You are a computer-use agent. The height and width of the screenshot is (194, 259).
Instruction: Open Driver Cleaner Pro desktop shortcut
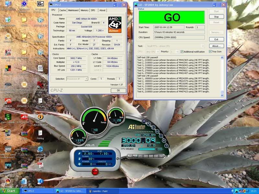[x=40, y=85]
